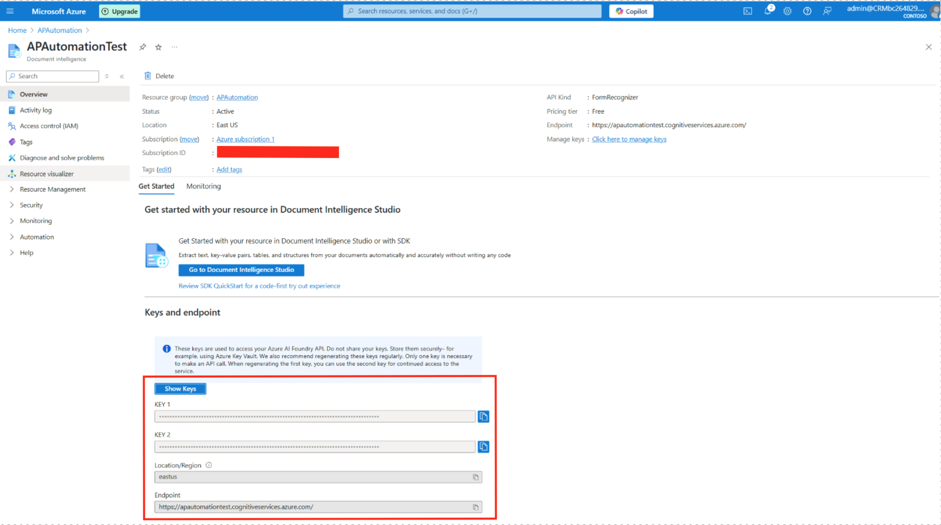
Task: Open the Copilot button
Action: pos(631,11)
